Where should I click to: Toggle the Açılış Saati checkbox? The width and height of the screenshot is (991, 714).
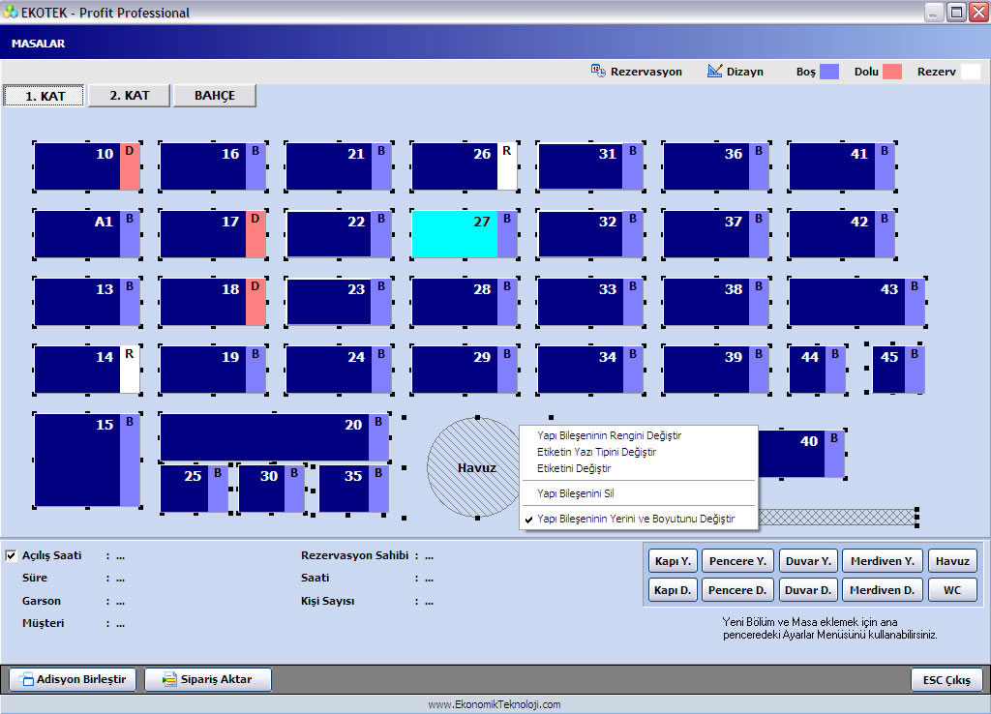[11, 555]
